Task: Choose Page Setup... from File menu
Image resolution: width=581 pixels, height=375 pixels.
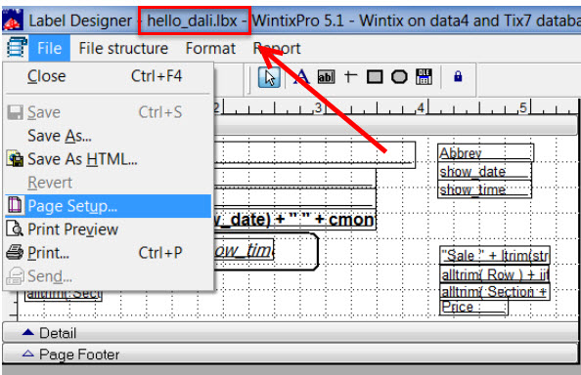Action: 109,206
